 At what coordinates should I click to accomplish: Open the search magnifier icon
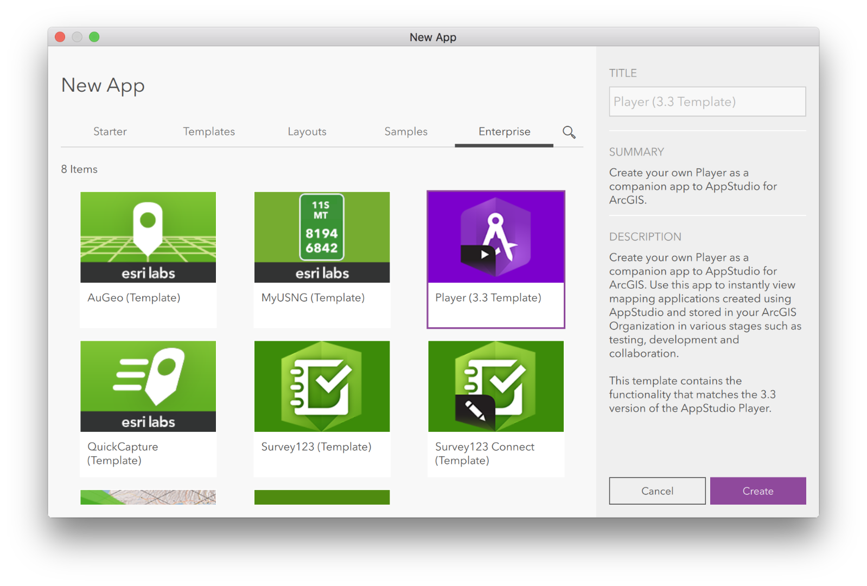tap(569, 132)
